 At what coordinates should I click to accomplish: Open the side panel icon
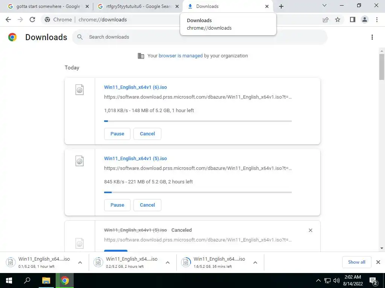coord(353,19)
